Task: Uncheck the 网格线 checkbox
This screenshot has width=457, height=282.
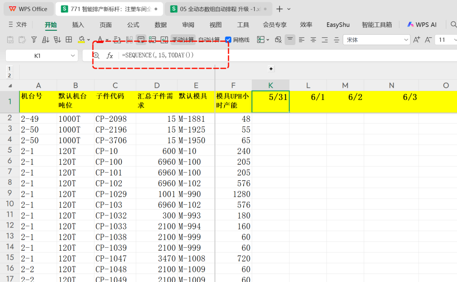Action: pyautogui.click(x=228, y=40)
